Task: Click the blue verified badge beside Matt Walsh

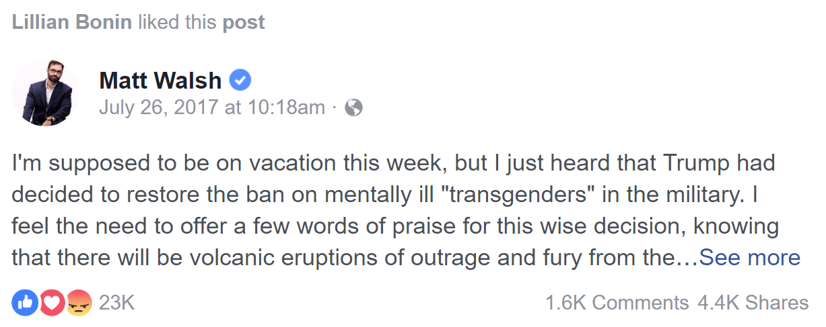Action: point(240,81)
